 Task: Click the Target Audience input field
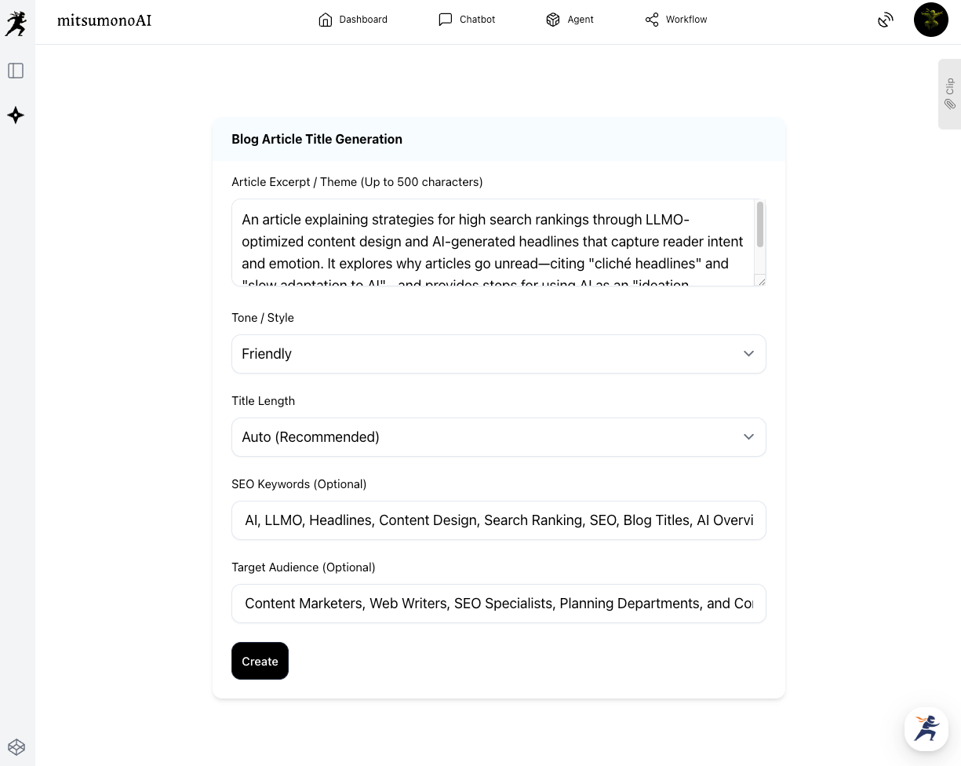click(x=498, y=604)
